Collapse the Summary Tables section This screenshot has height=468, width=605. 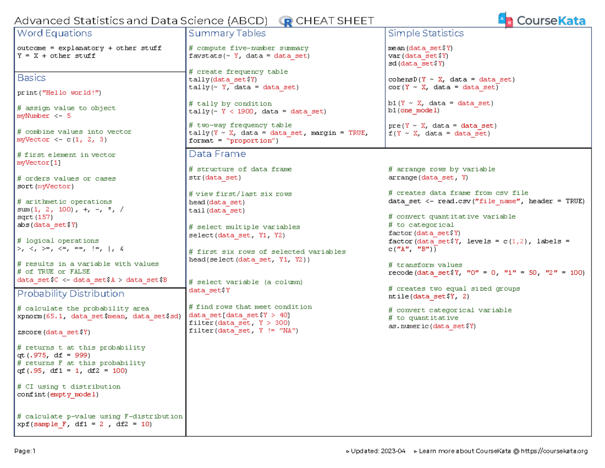pyautogui.click(x=226, y=33)
